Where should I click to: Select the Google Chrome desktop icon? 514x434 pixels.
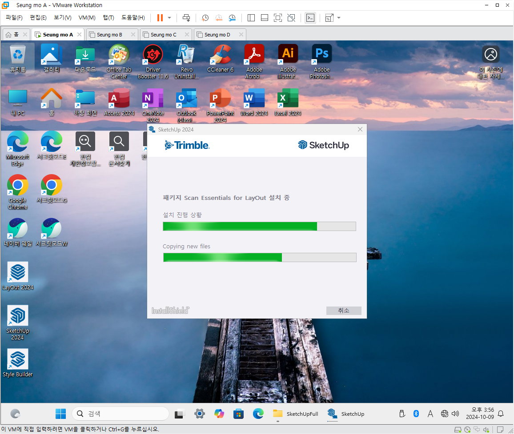[18, 192]
